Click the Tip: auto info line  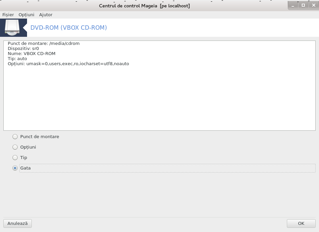(x=17, y=58)
